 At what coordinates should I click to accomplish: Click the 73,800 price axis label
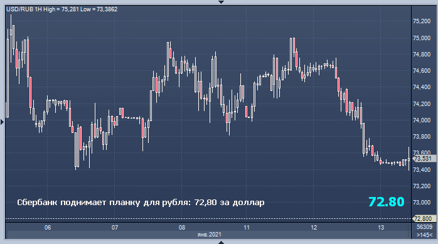pyautogui.click(x=422, y=137)
